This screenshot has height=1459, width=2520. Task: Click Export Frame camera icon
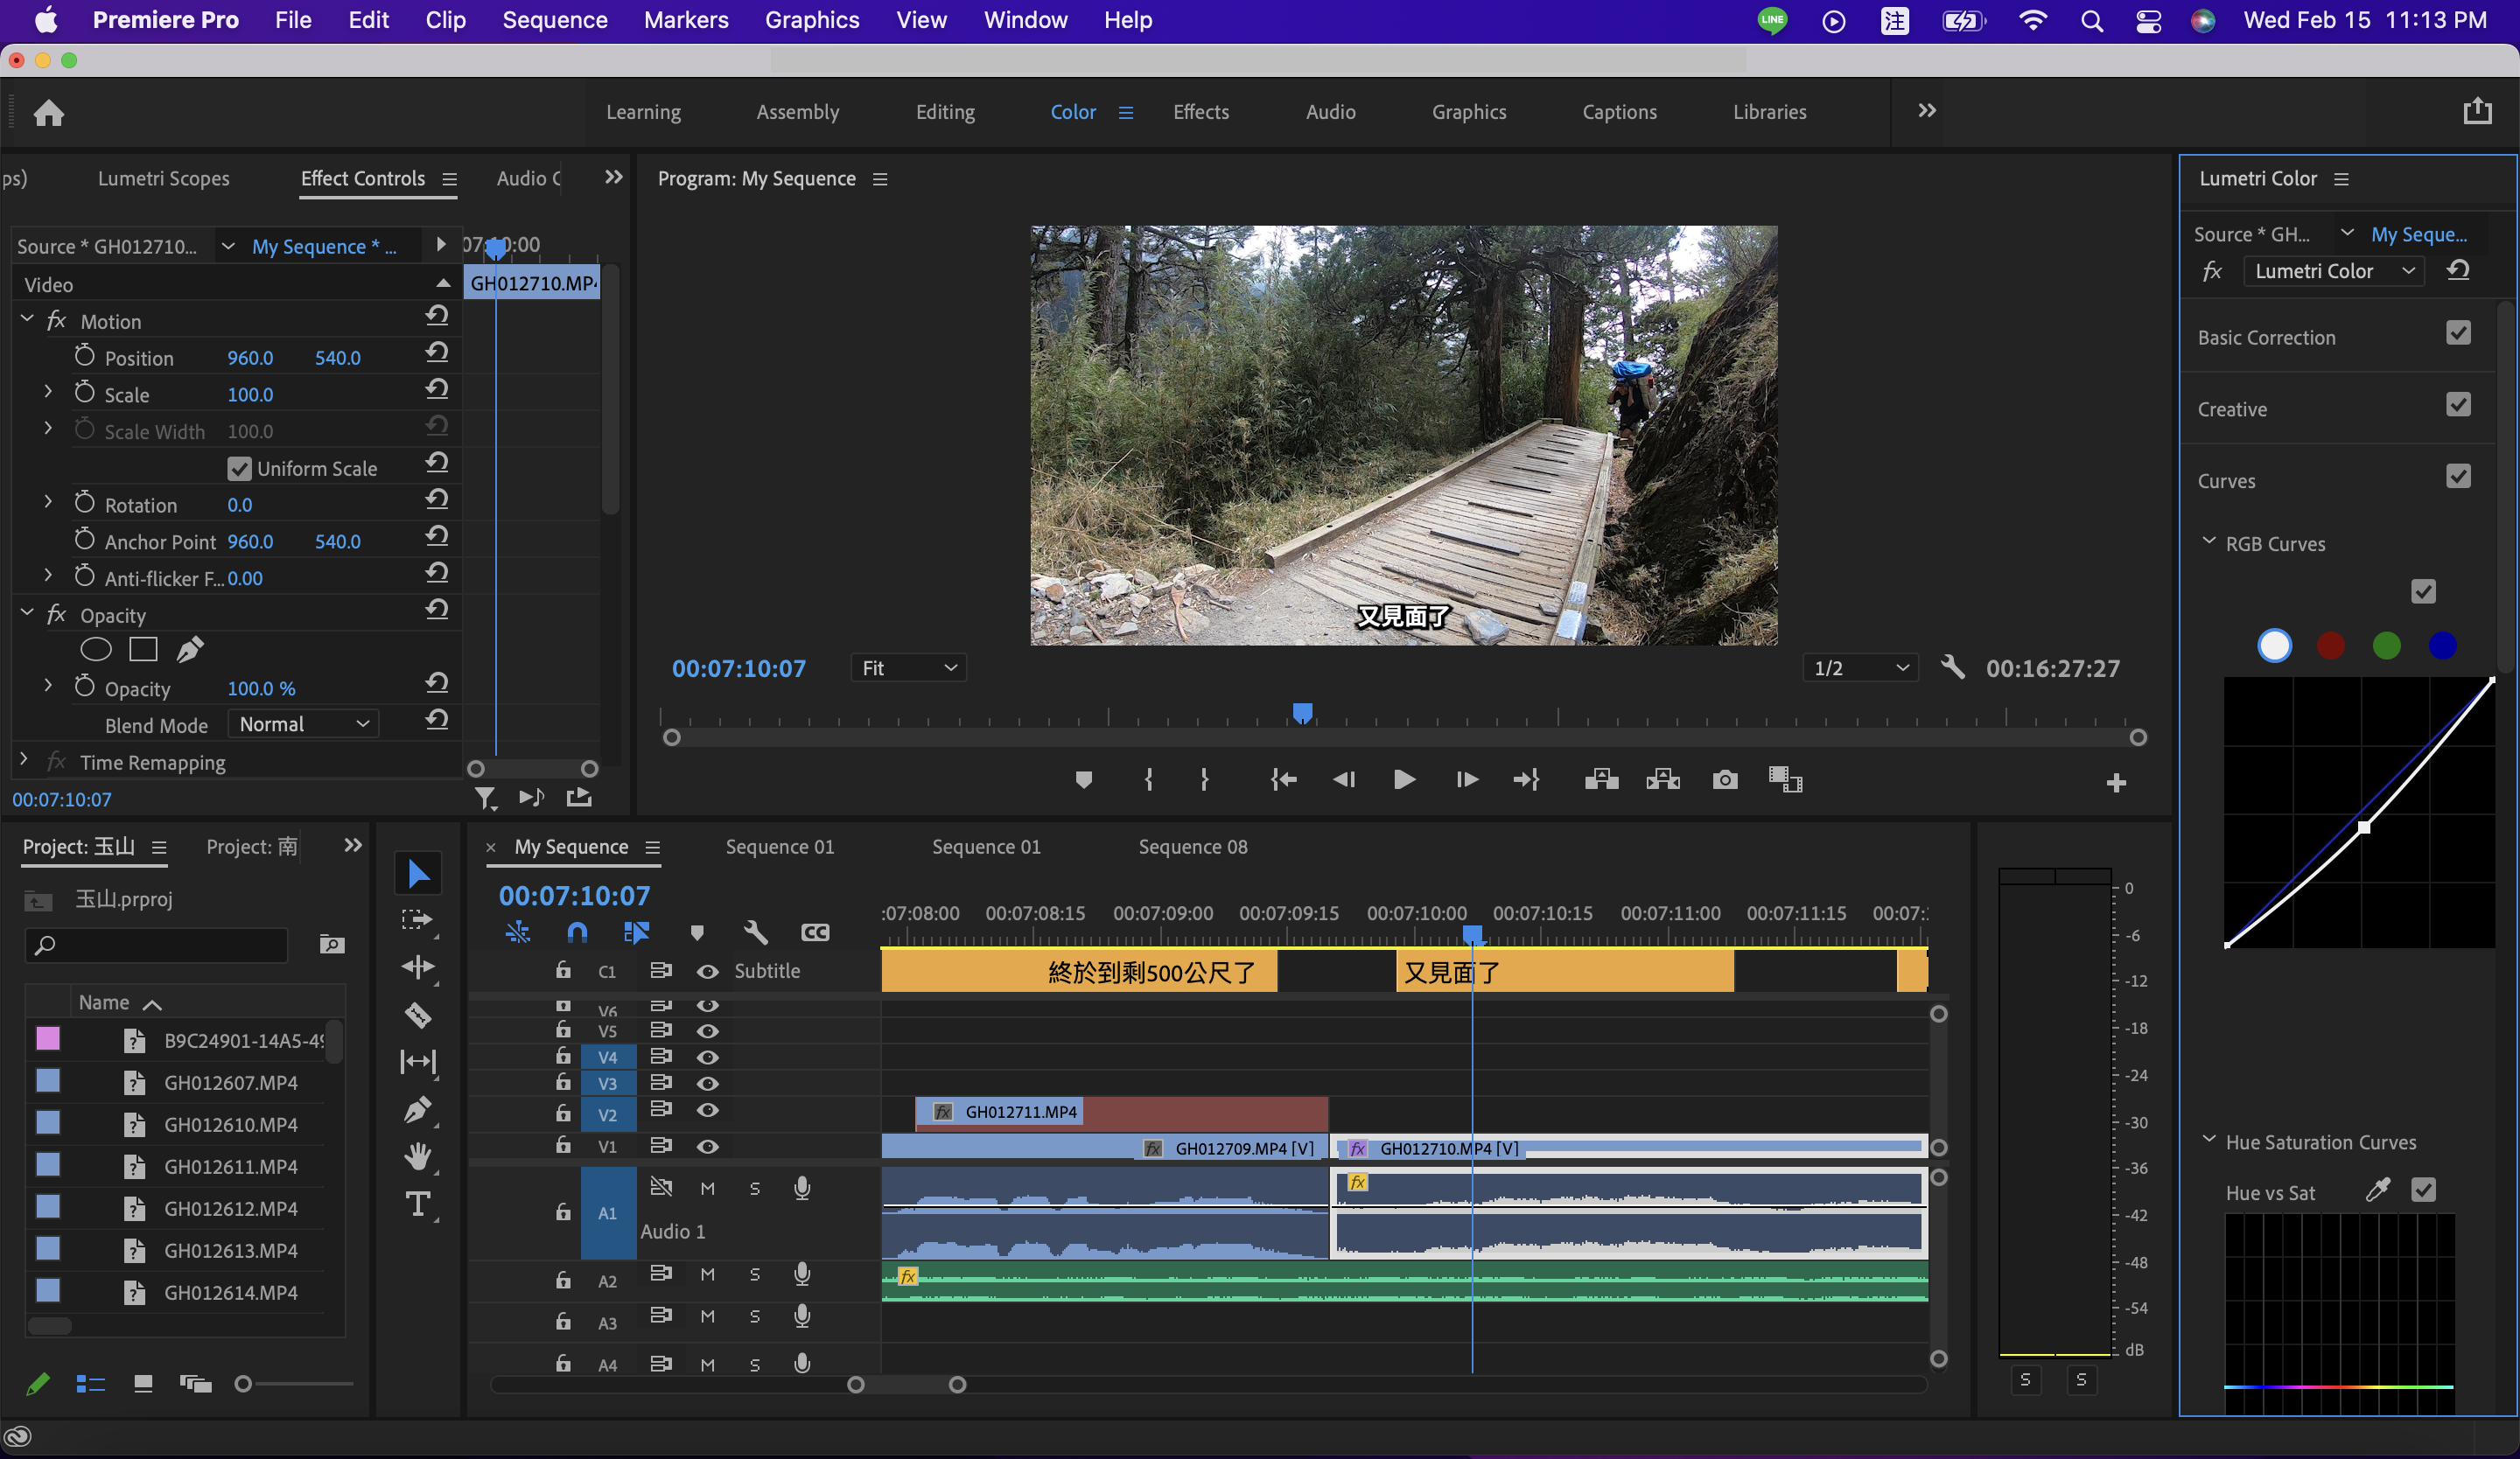(1724, 779)
